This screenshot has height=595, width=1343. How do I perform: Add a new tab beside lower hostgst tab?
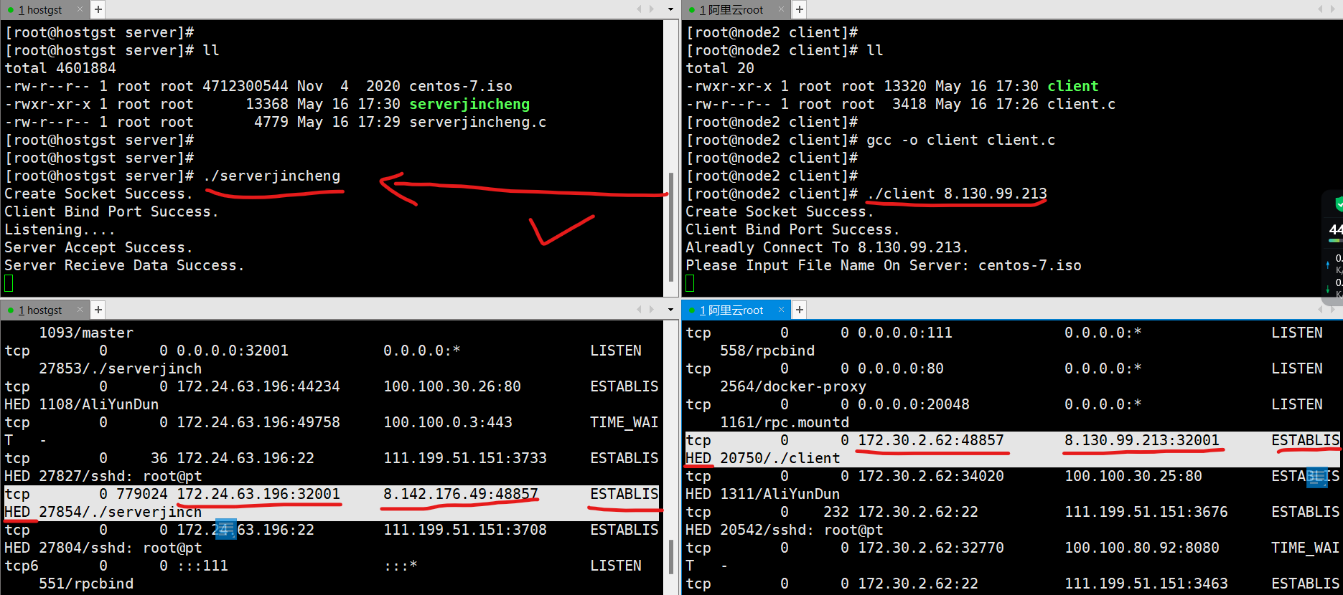tap(98, 310)
